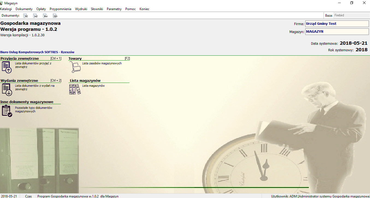Click the 'Data systemowa:' label
This screenshot has width=370, height=198.
[324, 43]
